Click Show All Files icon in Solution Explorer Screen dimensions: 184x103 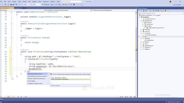tap(158, 11)
